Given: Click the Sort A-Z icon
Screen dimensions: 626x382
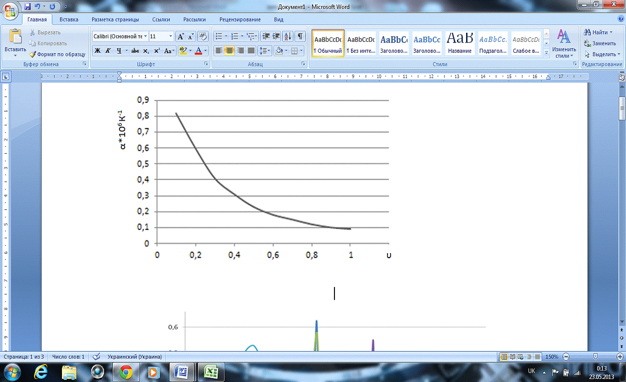Looking at the screenshot, I should pos(288,37).
